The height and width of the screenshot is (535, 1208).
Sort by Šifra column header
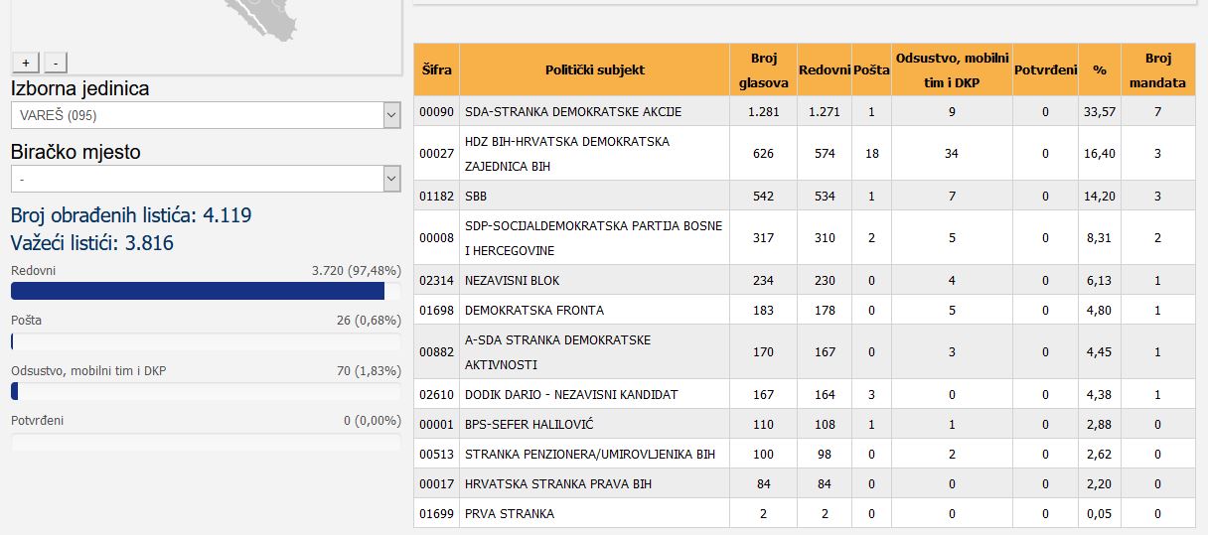[436, 69]
